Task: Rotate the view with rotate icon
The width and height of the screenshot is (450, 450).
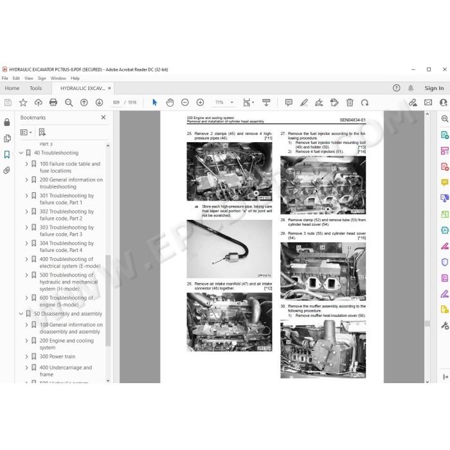Action: pos(364,102)
